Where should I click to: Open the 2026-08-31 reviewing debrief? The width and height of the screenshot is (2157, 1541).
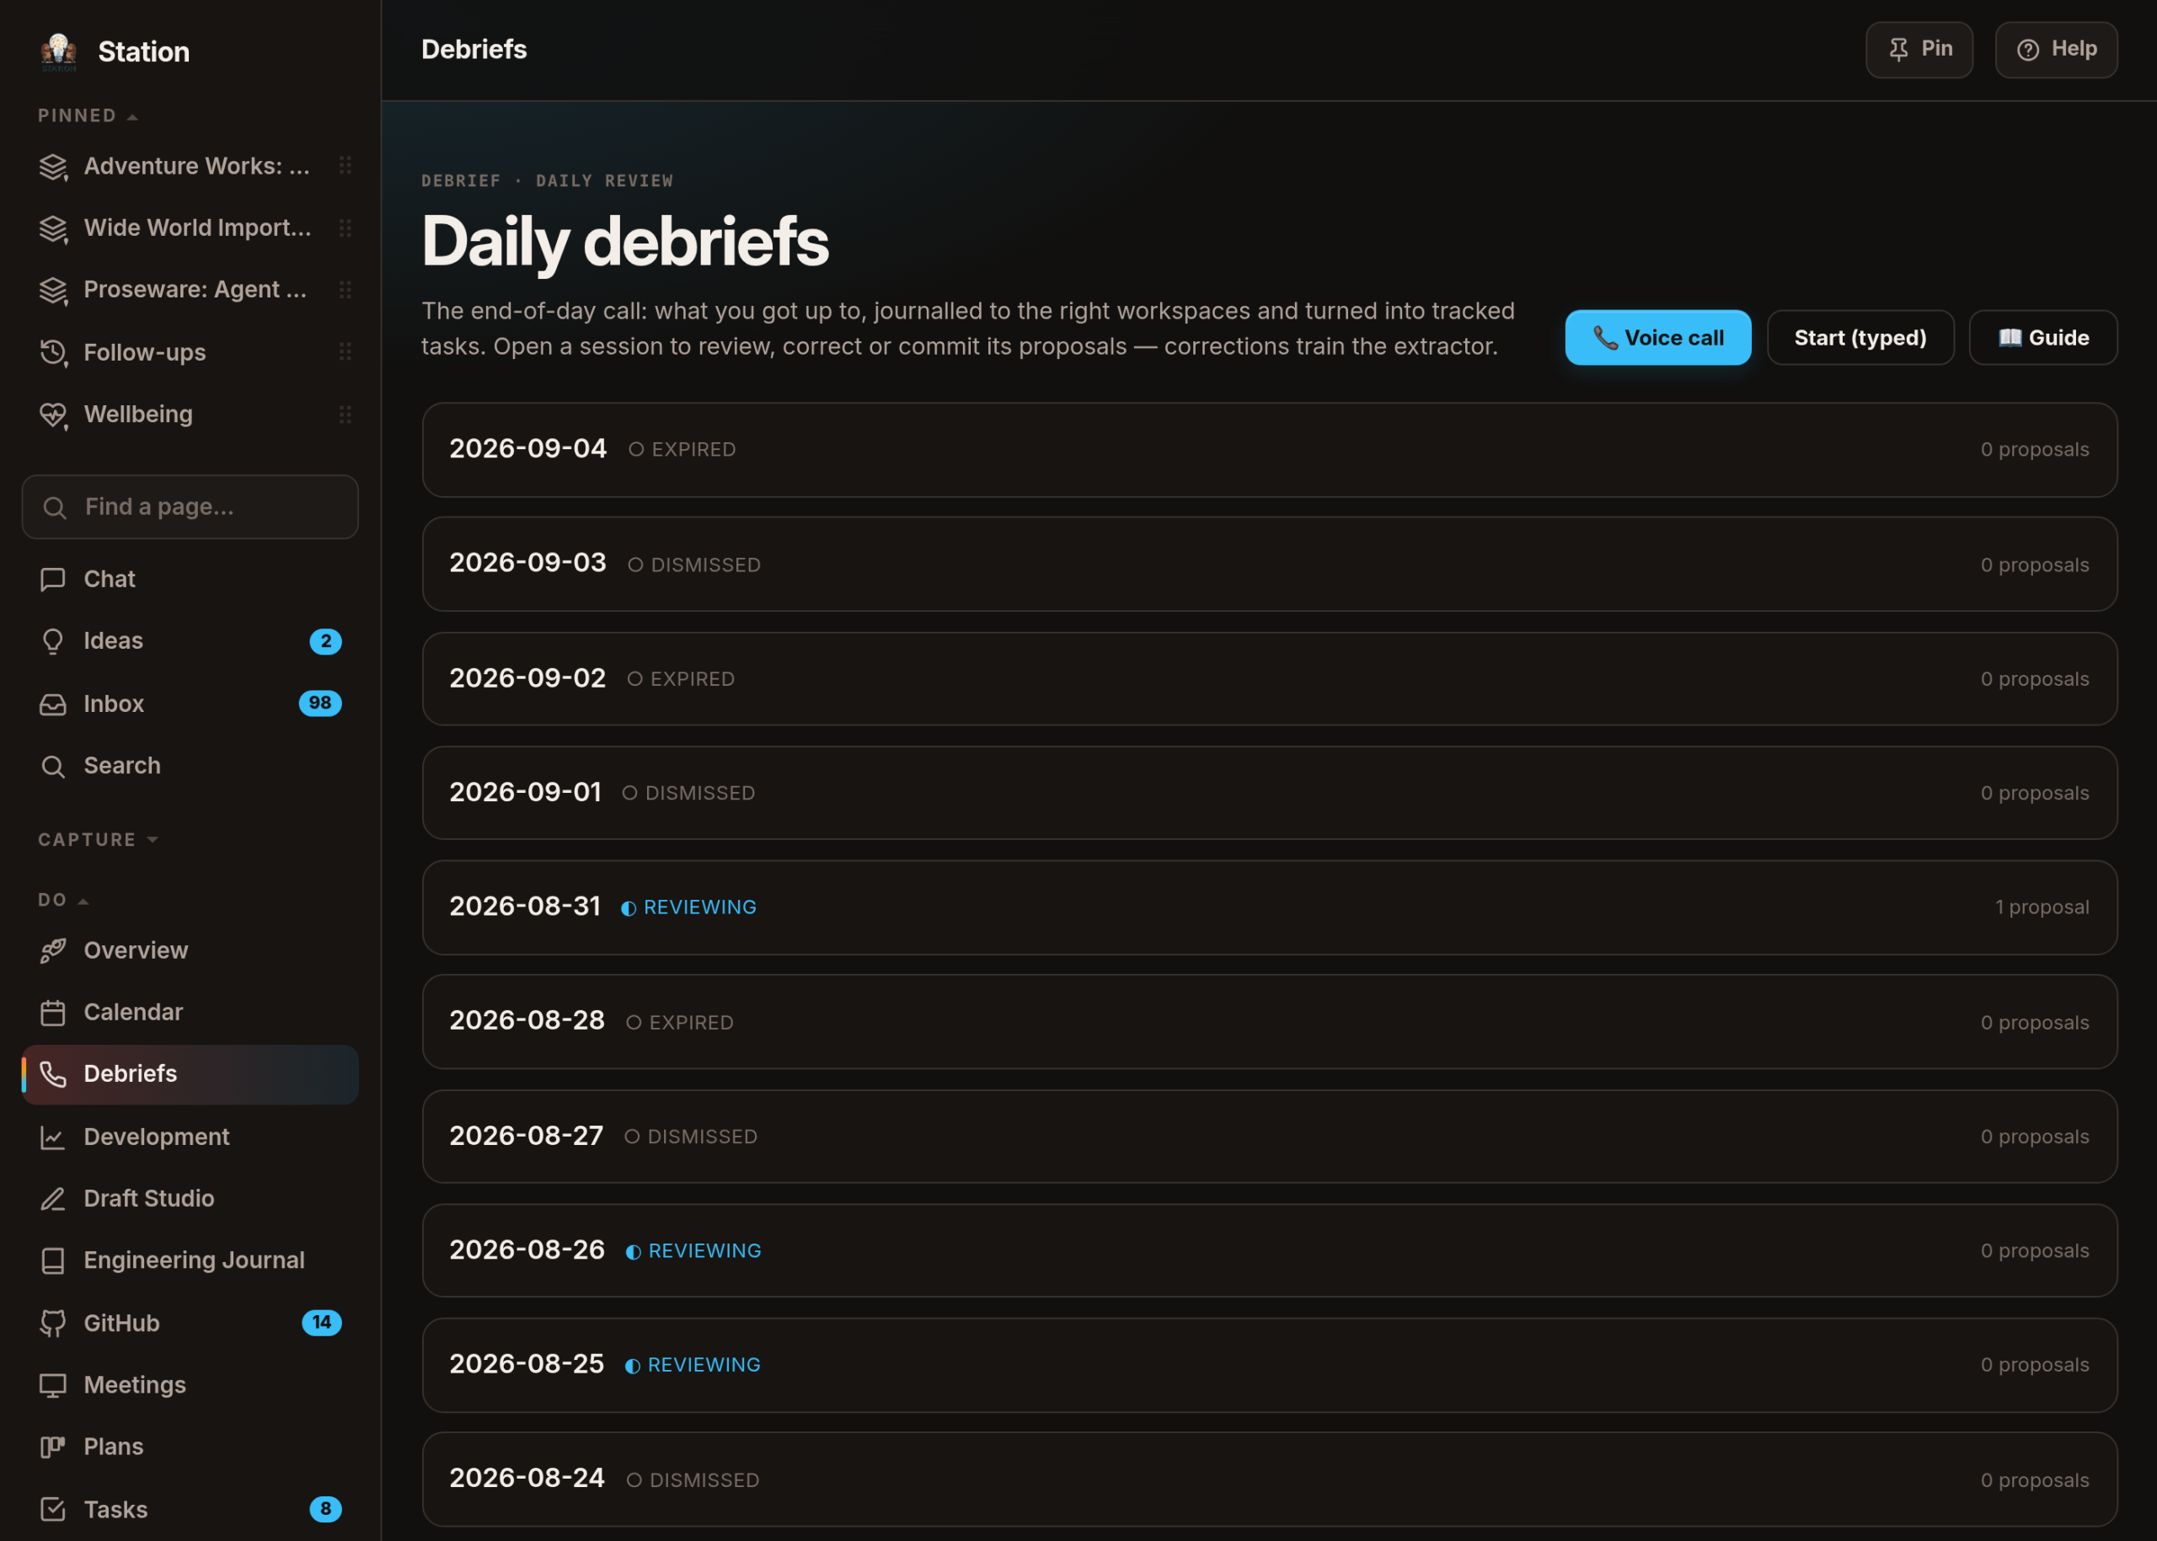click(x=1270, y=908)
